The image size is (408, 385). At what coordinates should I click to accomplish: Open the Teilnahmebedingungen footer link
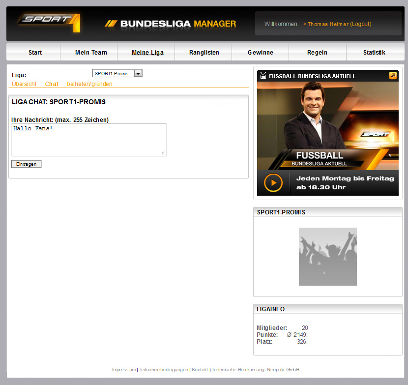click(164, 369)
